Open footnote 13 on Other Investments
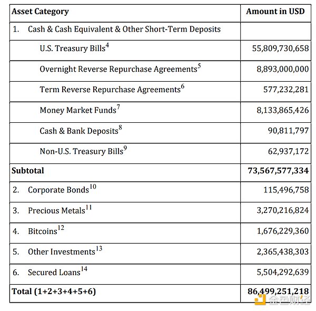The image size is (316, 311). pyautogui.click(x=99, y=249)
